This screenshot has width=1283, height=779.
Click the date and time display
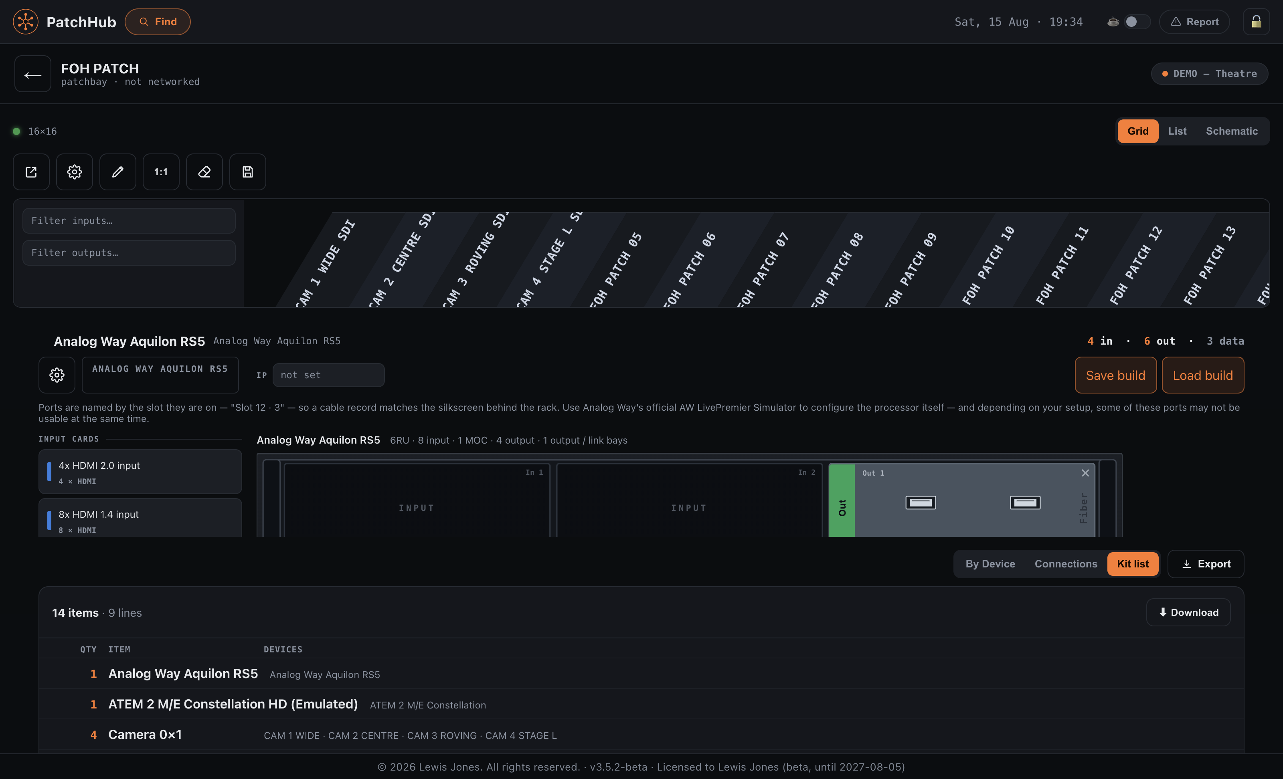[x=1018, y=22]
